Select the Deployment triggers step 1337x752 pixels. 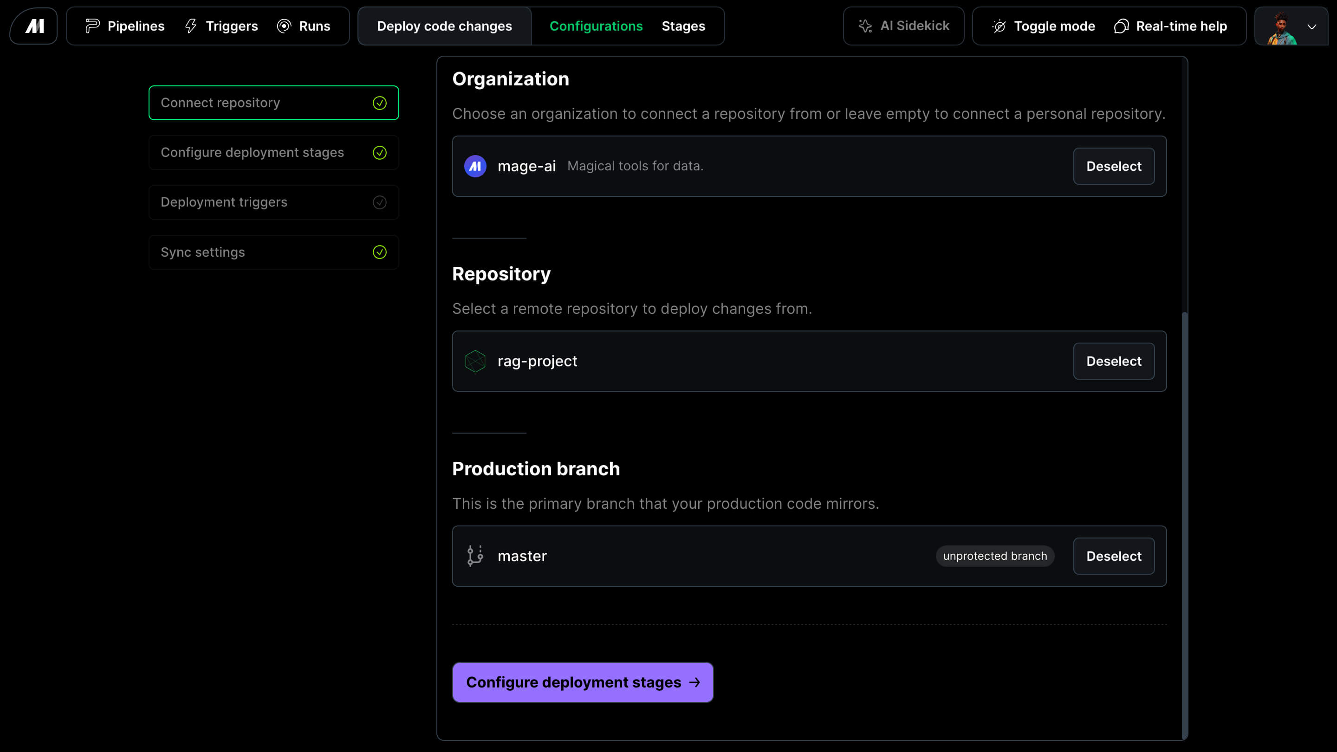click(x=273, y=202)
